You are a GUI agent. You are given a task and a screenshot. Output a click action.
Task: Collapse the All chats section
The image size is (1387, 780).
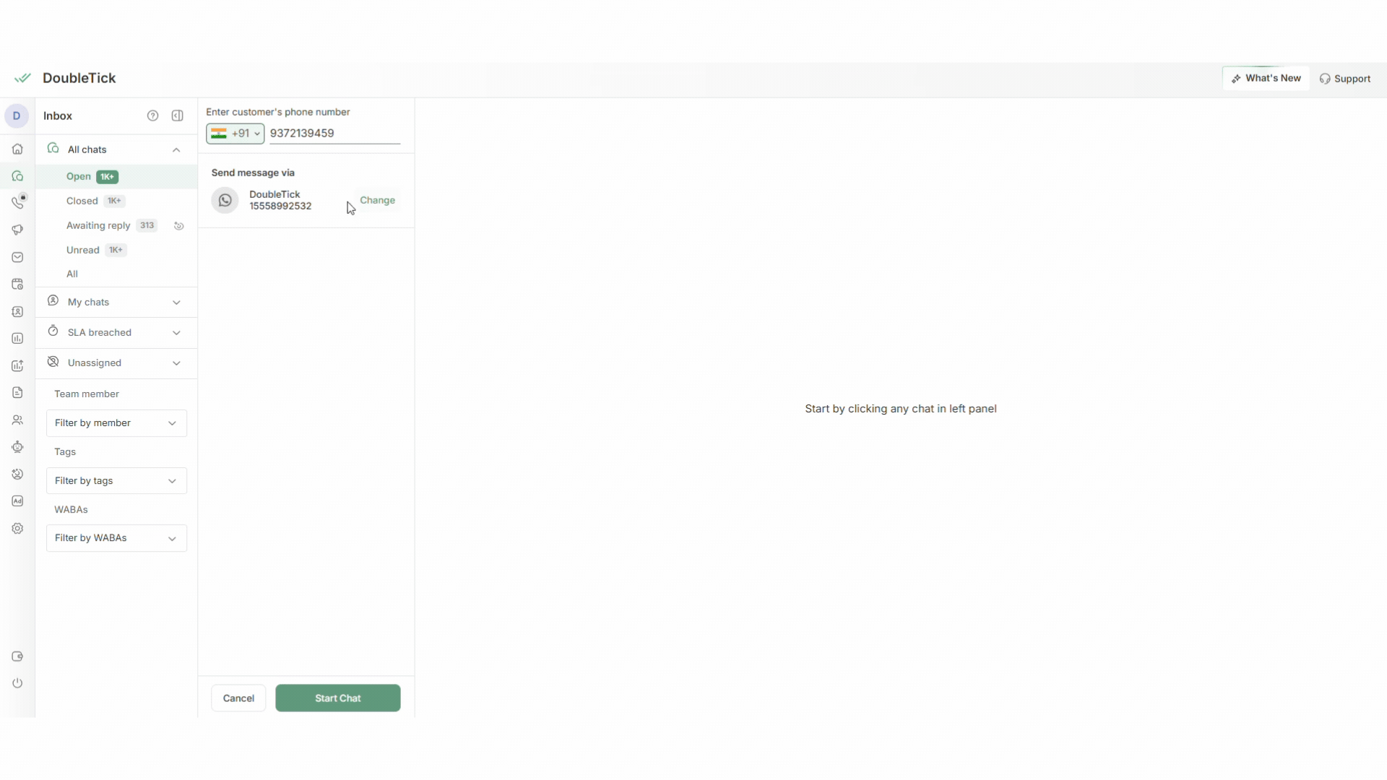click(x=176, y=149)
